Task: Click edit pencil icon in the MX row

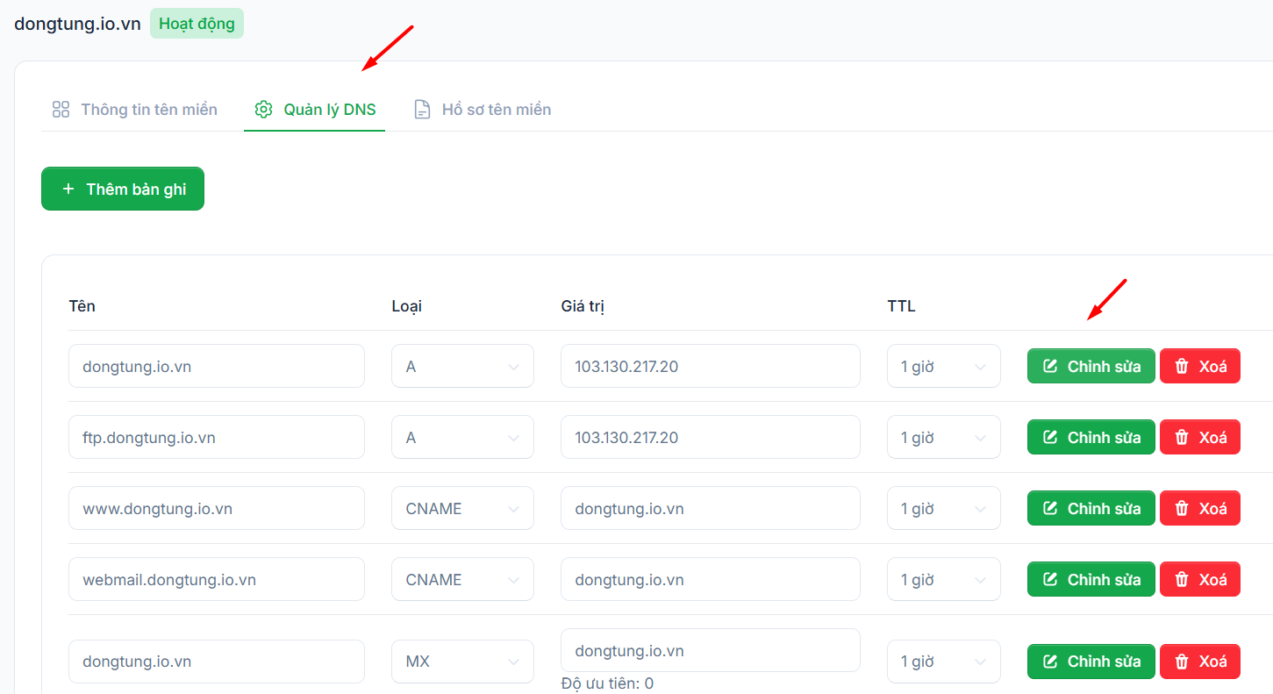Action: point(1050,662)
